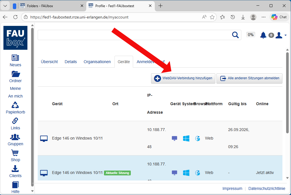Click the search magnifier icon
291x195 pixels.
pyautogui.click(x=235, y=35)
